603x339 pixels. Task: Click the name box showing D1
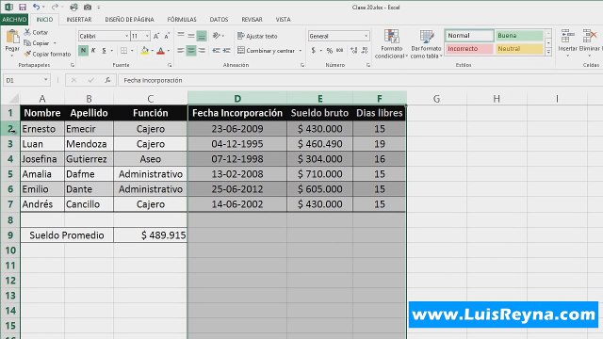pyautogui.click(x=26, y=80)
